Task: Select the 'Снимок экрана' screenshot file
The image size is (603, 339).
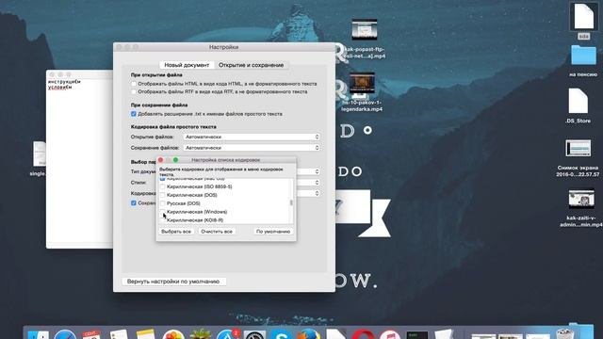Action: click(578, 149)
